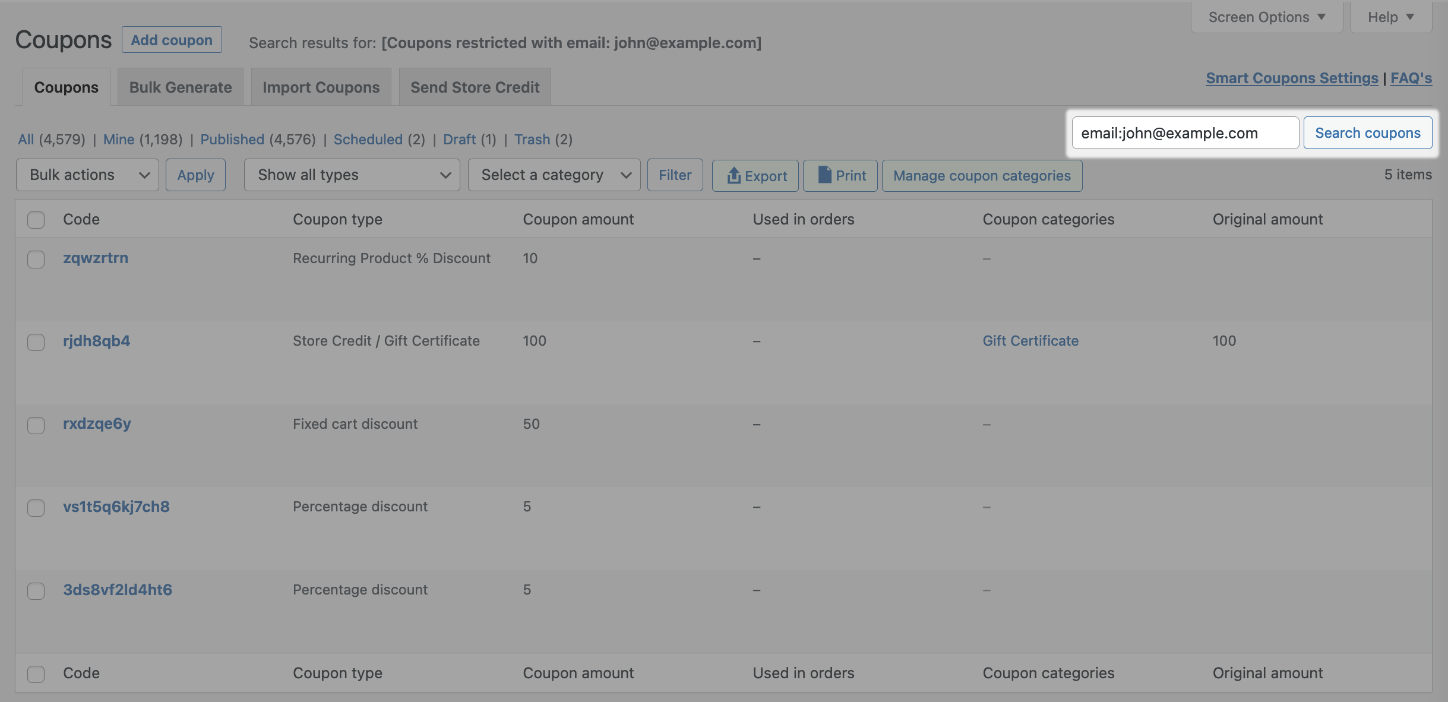Click the Add coupon button

[172, 40]
